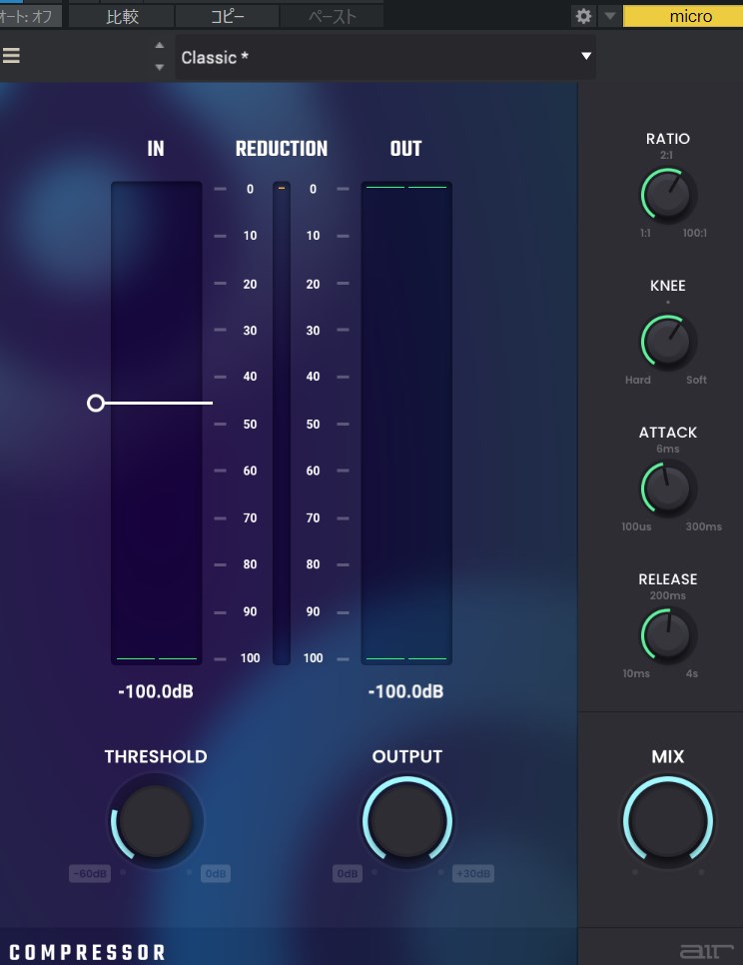Click the threshold slider handle on IN meter
The image size is (743, 965).
tap(96, 403)
